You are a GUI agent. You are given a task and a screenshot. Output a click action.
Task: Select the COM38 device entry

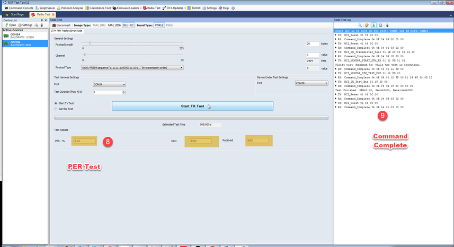[25, 43]
